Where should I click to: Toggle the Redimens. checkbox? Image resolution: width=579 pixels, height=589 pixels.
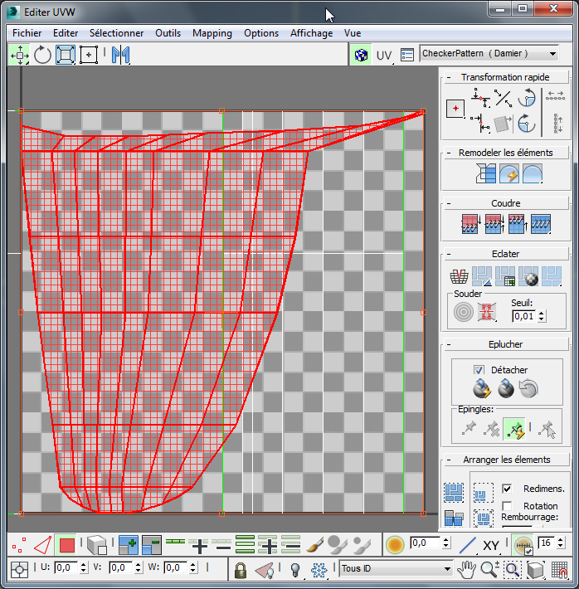click(x=507, y=489)
